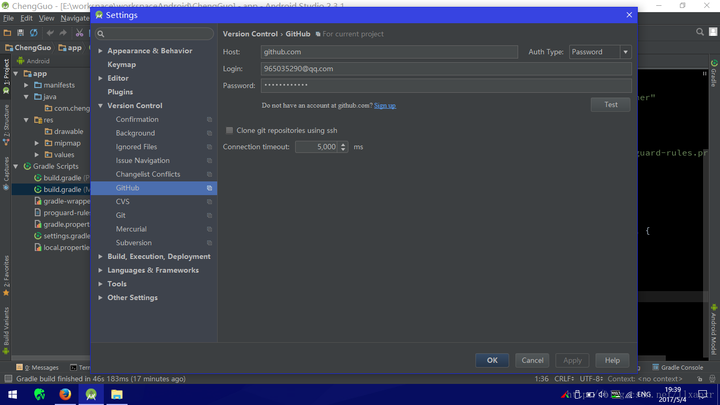Open the Gradle Console tab
This screenshot has height=405, width=720.
678,368
